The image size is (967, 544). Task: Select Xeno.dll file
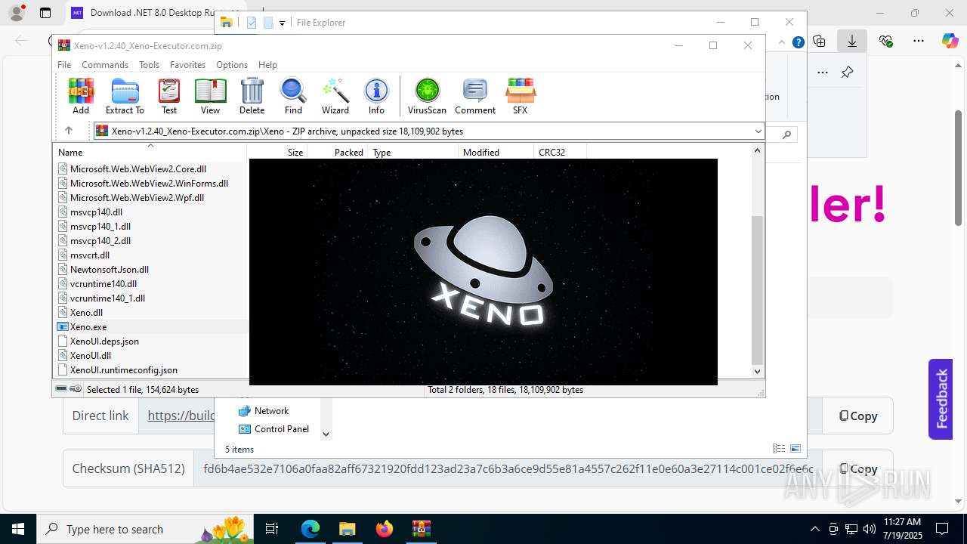tap(86, 313)
